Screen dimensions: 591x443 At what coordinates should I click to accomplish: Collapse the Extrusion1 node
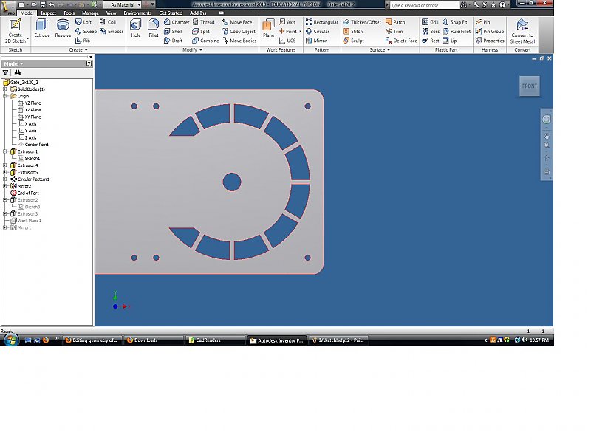tap(5, 151)
